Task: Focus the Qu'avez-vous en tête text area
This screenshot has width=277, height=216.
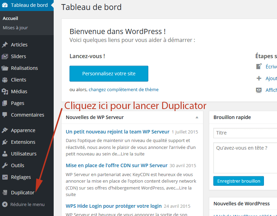Action: click(x=245, y=158)
